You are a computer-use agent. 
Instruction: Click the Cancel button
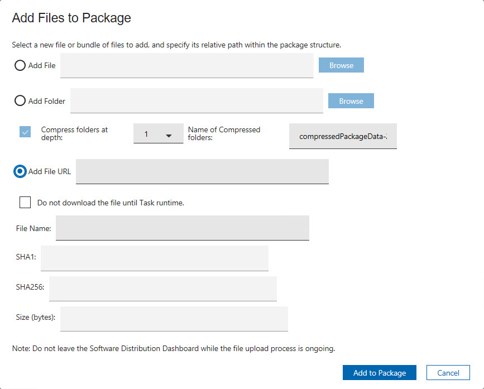click(x=448, y=372)
